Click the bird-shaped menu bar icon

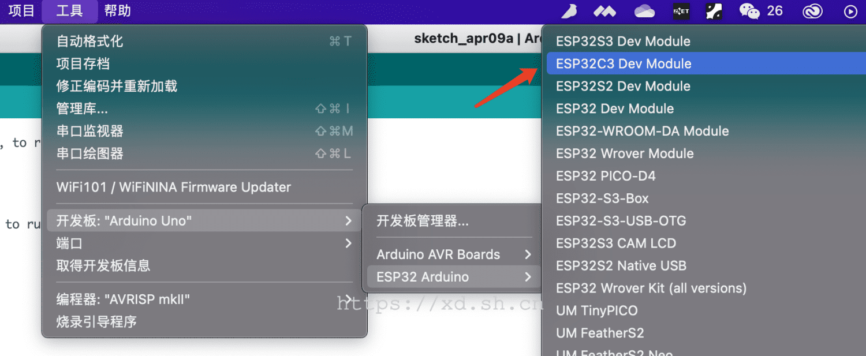tap(570, 11)
